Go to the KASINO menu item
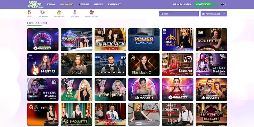This screenshot has height=127, width=254. (51, 4)
